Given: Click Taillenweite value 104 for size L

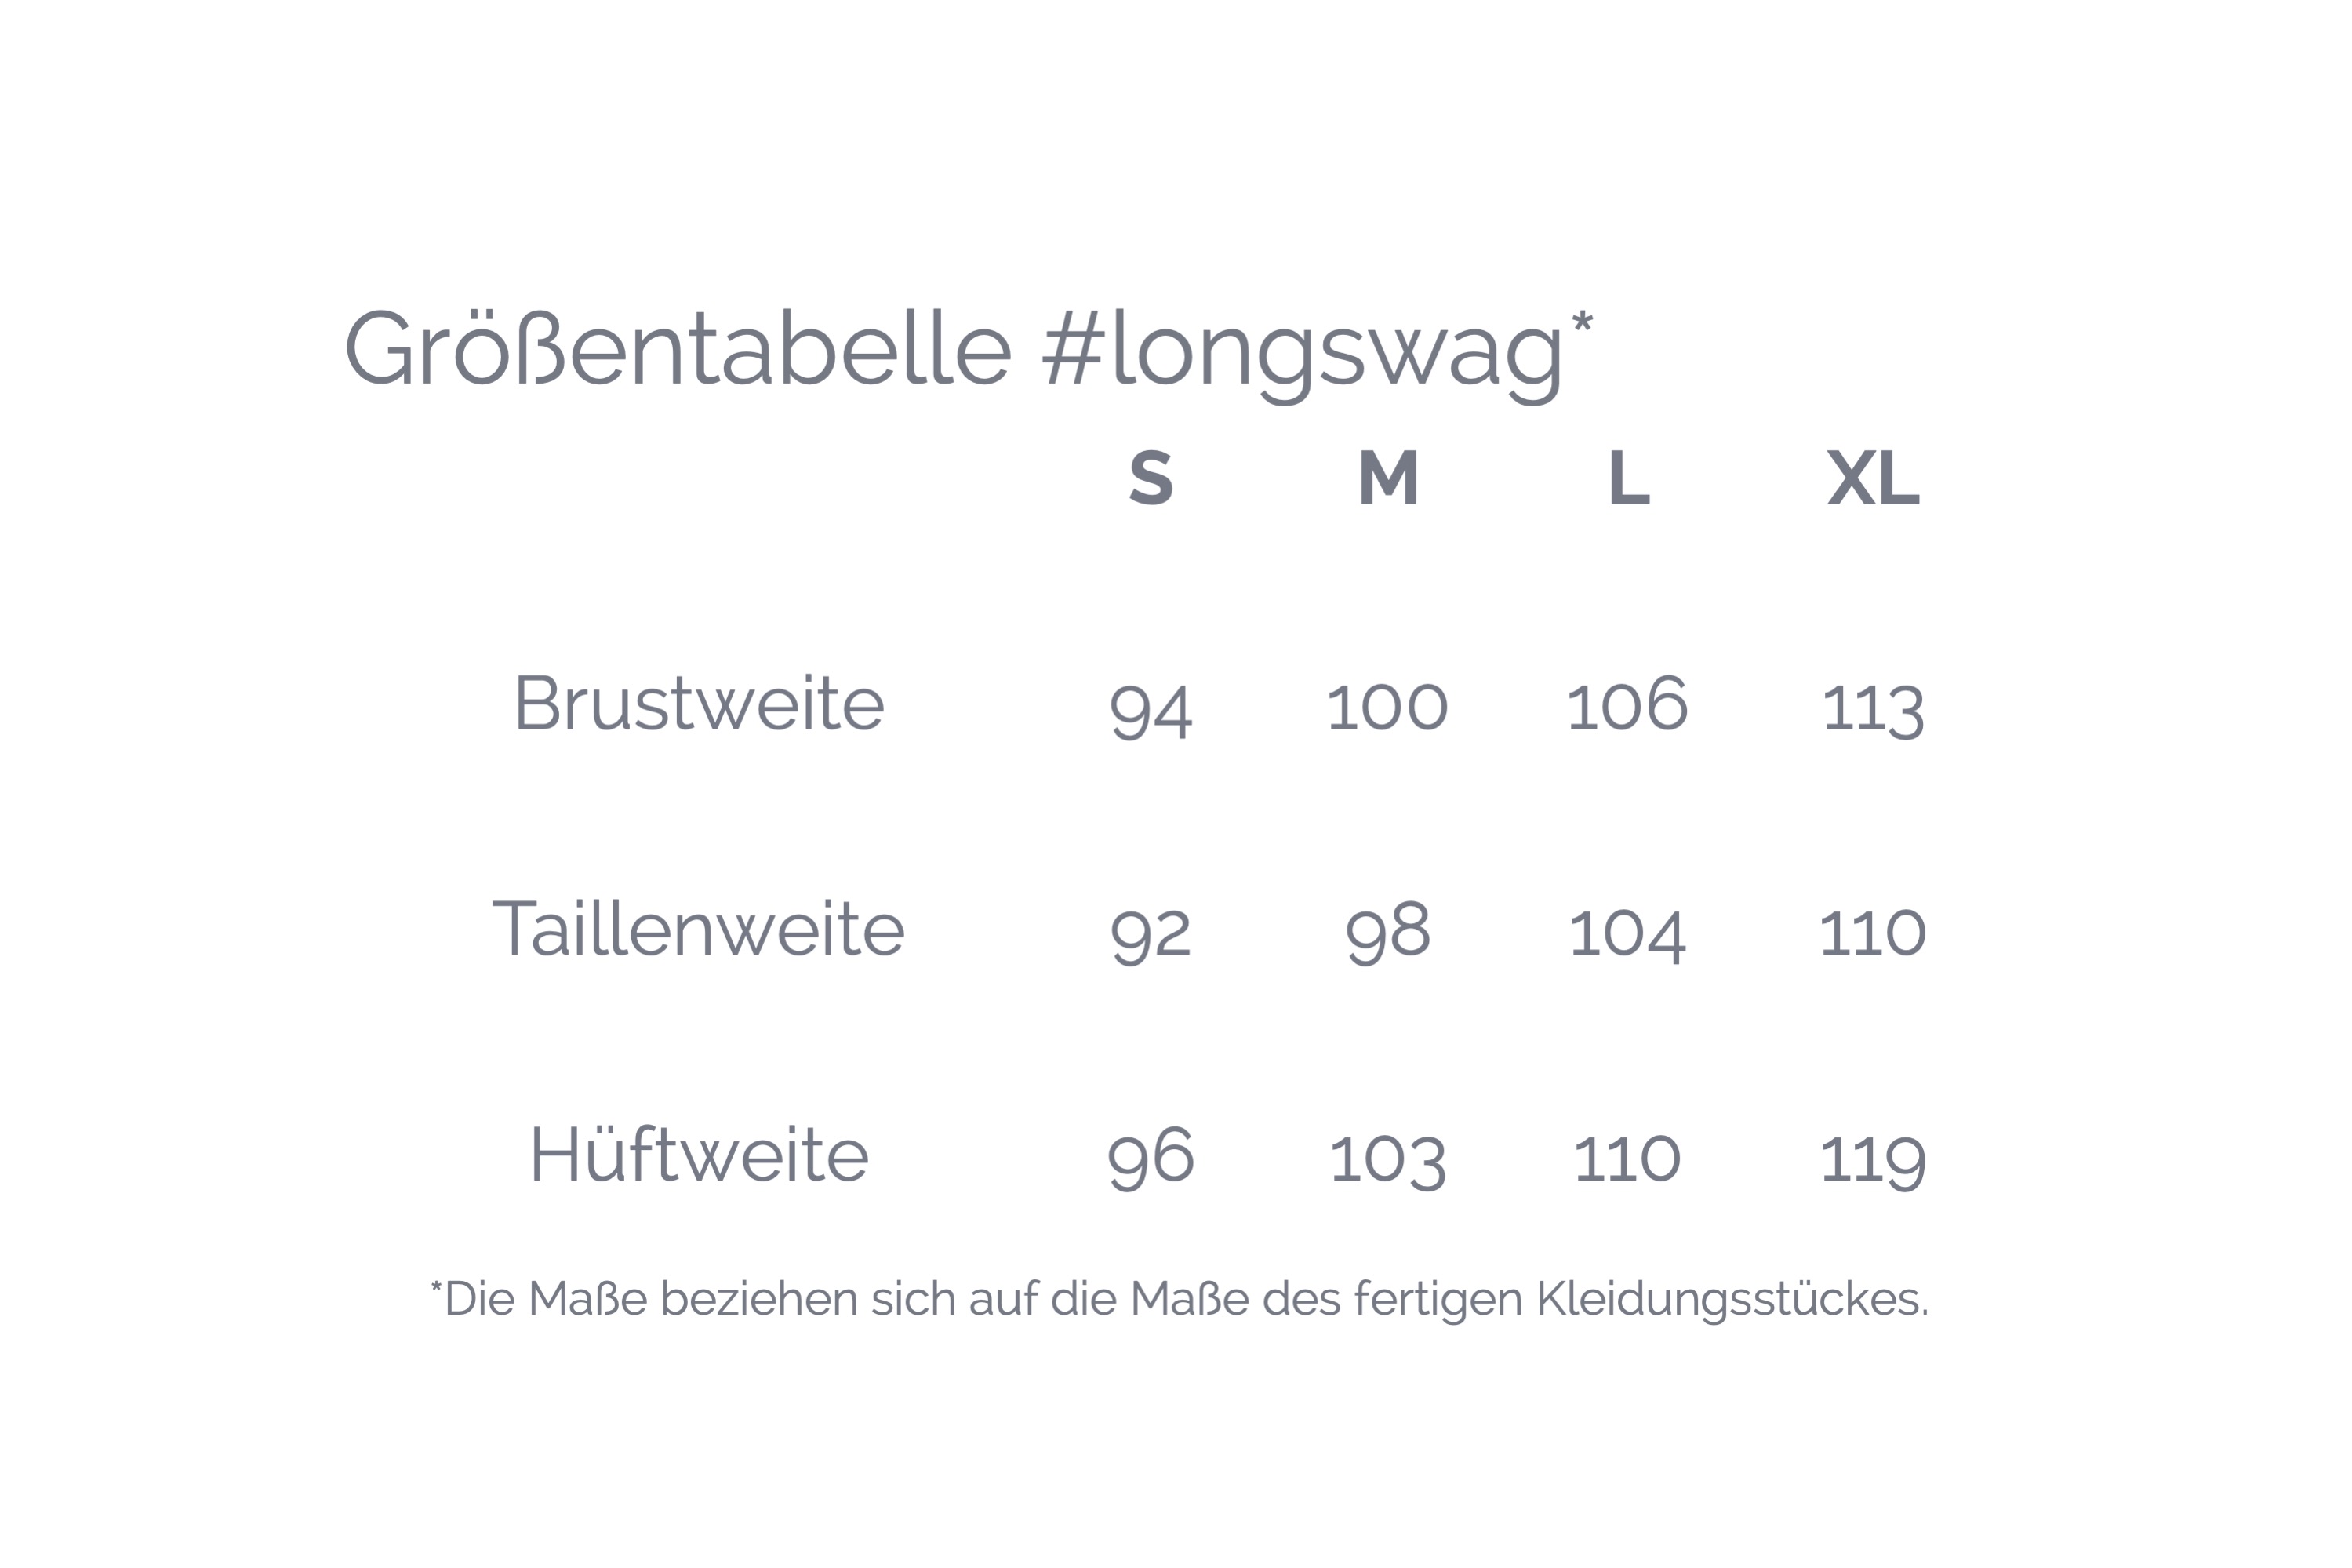Looking at the screenshot, I should click(1627, 933).
